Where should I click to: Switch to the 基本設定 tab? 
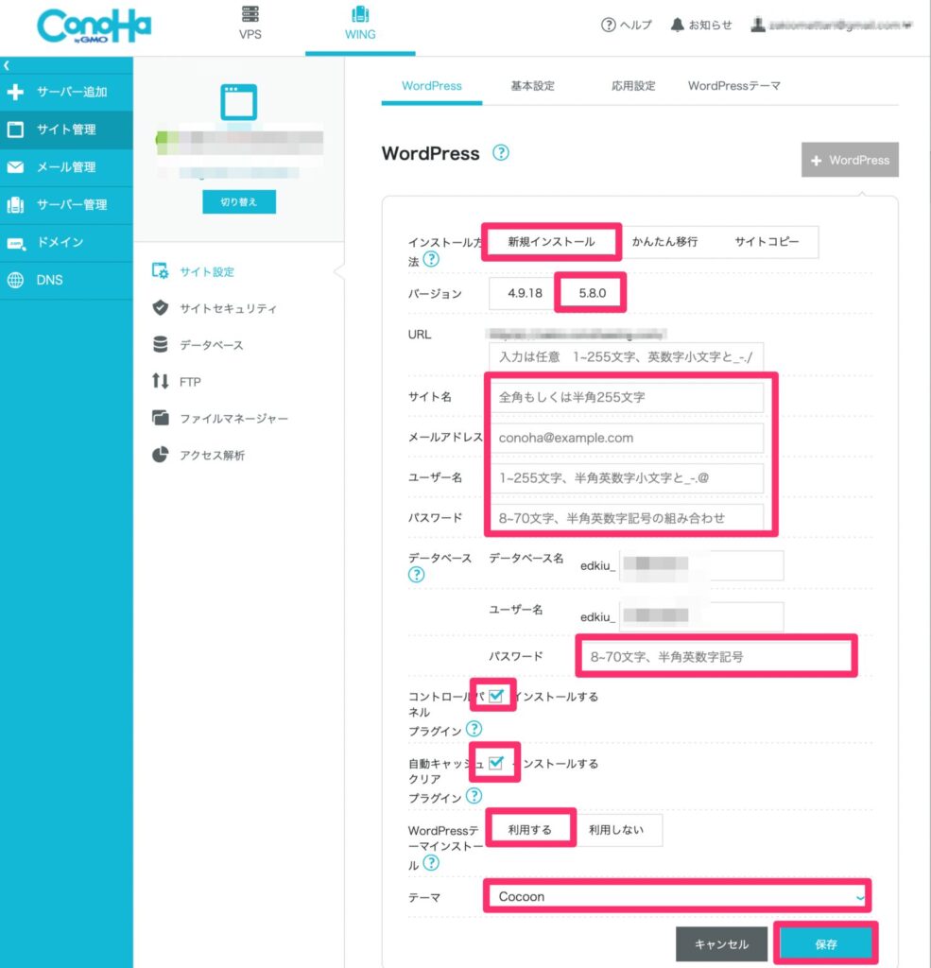click(x=532, y=86)
